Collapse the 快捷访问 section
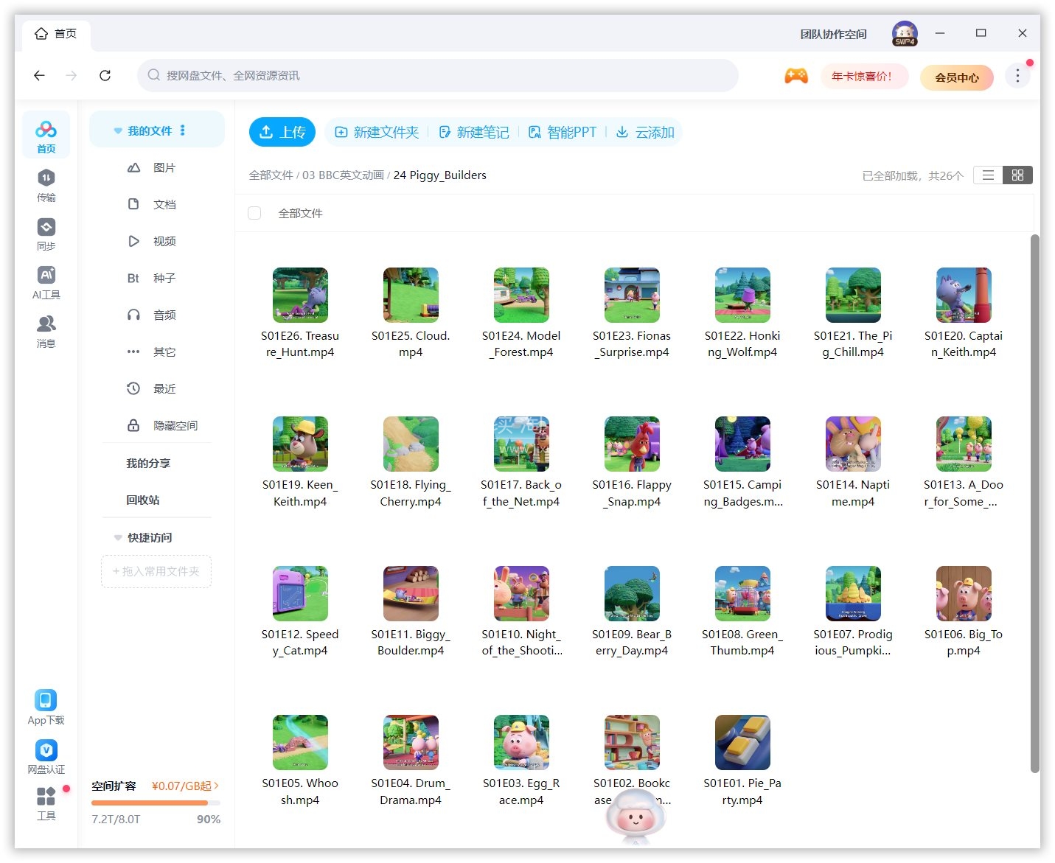1055x863 pixels. [x=118, y=537]
